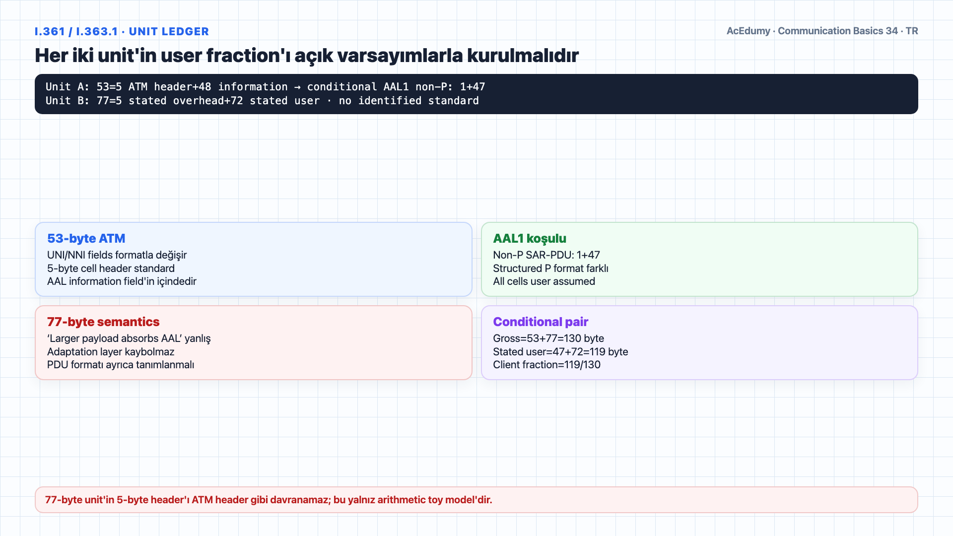Click 'AAL information field'in içindedir' line
The height and width of the screenshot is (536, 953).
(x=122, y=281)
